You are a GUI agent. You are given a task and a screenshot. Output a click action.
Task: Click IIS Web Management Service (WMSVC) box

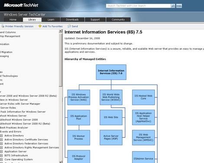click(x=143, y=137)
